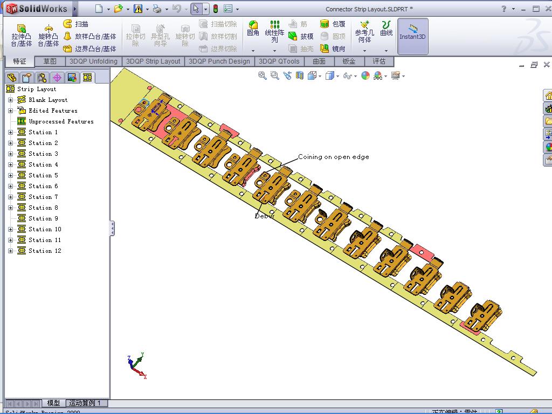Open the FeatureManager design tree tab
The height and width of the screenshot is (414, 552).
[12, 78]
